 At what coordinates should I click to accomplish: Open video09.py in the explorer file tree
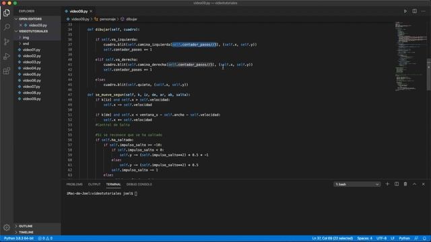coord(32,99)
